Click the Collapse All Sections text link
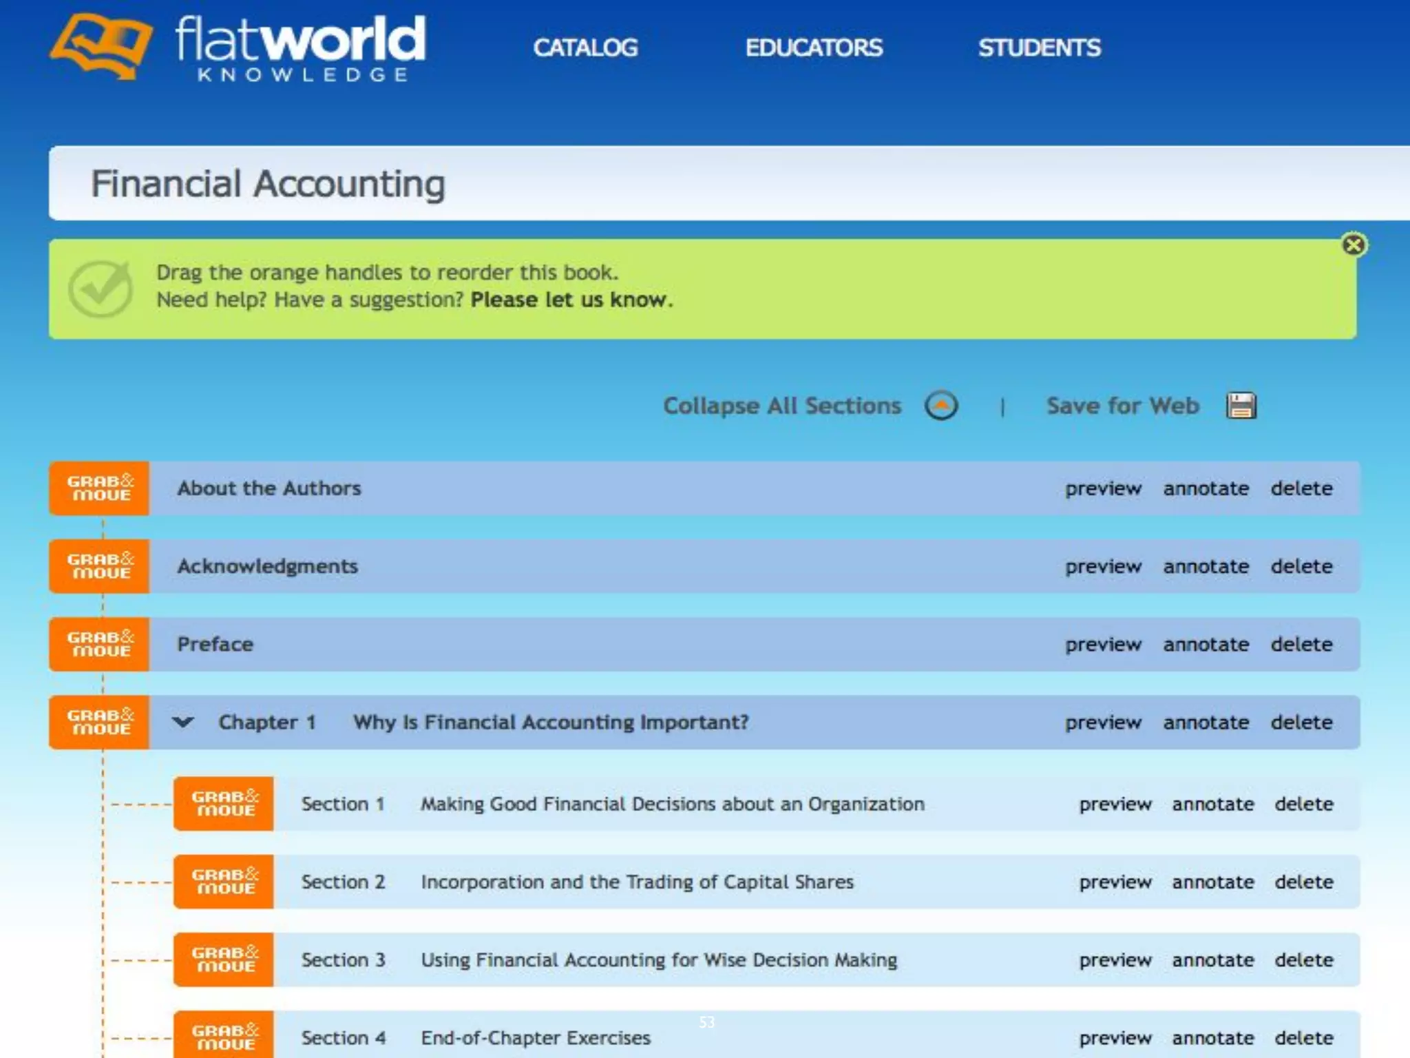The height and width of the screenshot is (1058, 1410). pos(782,406)
